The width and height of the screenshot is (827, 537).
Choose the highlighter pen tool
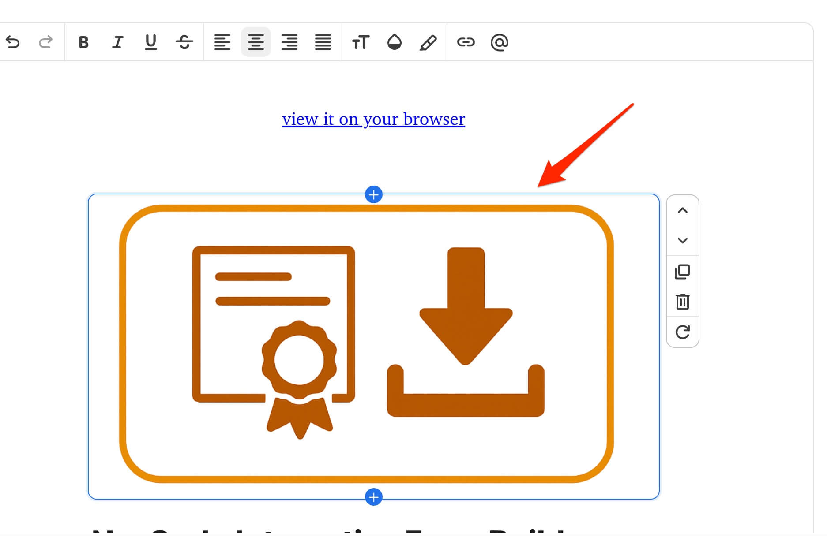point(428,42)
